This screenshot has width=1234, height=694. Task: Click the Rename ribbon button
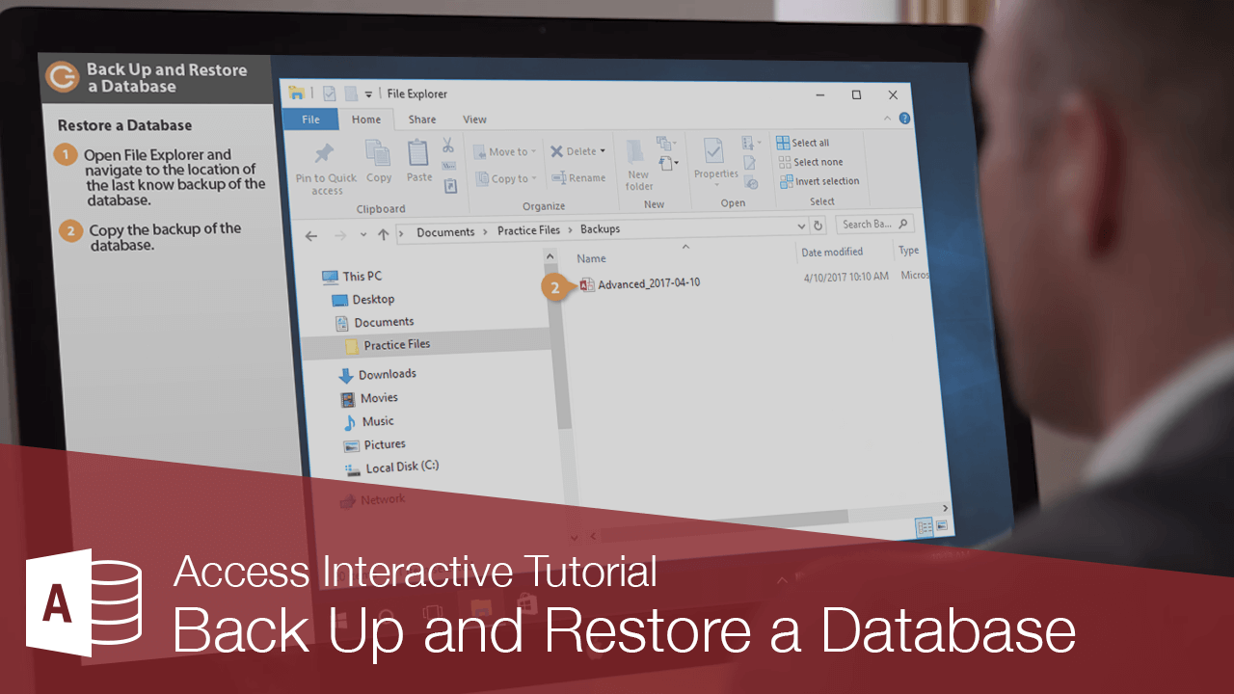[x=578, y=178]
